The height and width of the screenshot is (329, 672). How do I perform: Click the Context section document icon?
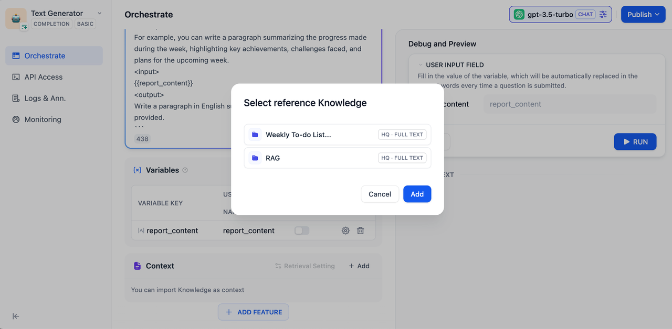tap(137, 266)
